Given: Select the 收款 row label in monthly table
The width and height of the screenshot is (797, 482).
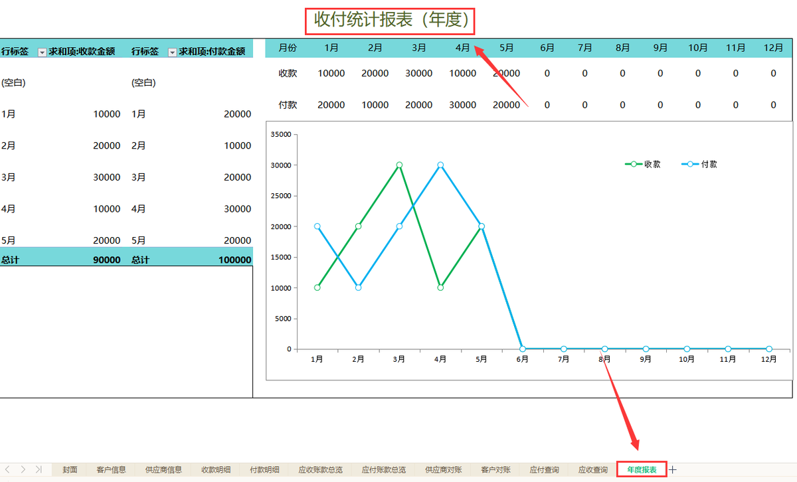Looking at the screenshot, I should (x=288, y=73).
